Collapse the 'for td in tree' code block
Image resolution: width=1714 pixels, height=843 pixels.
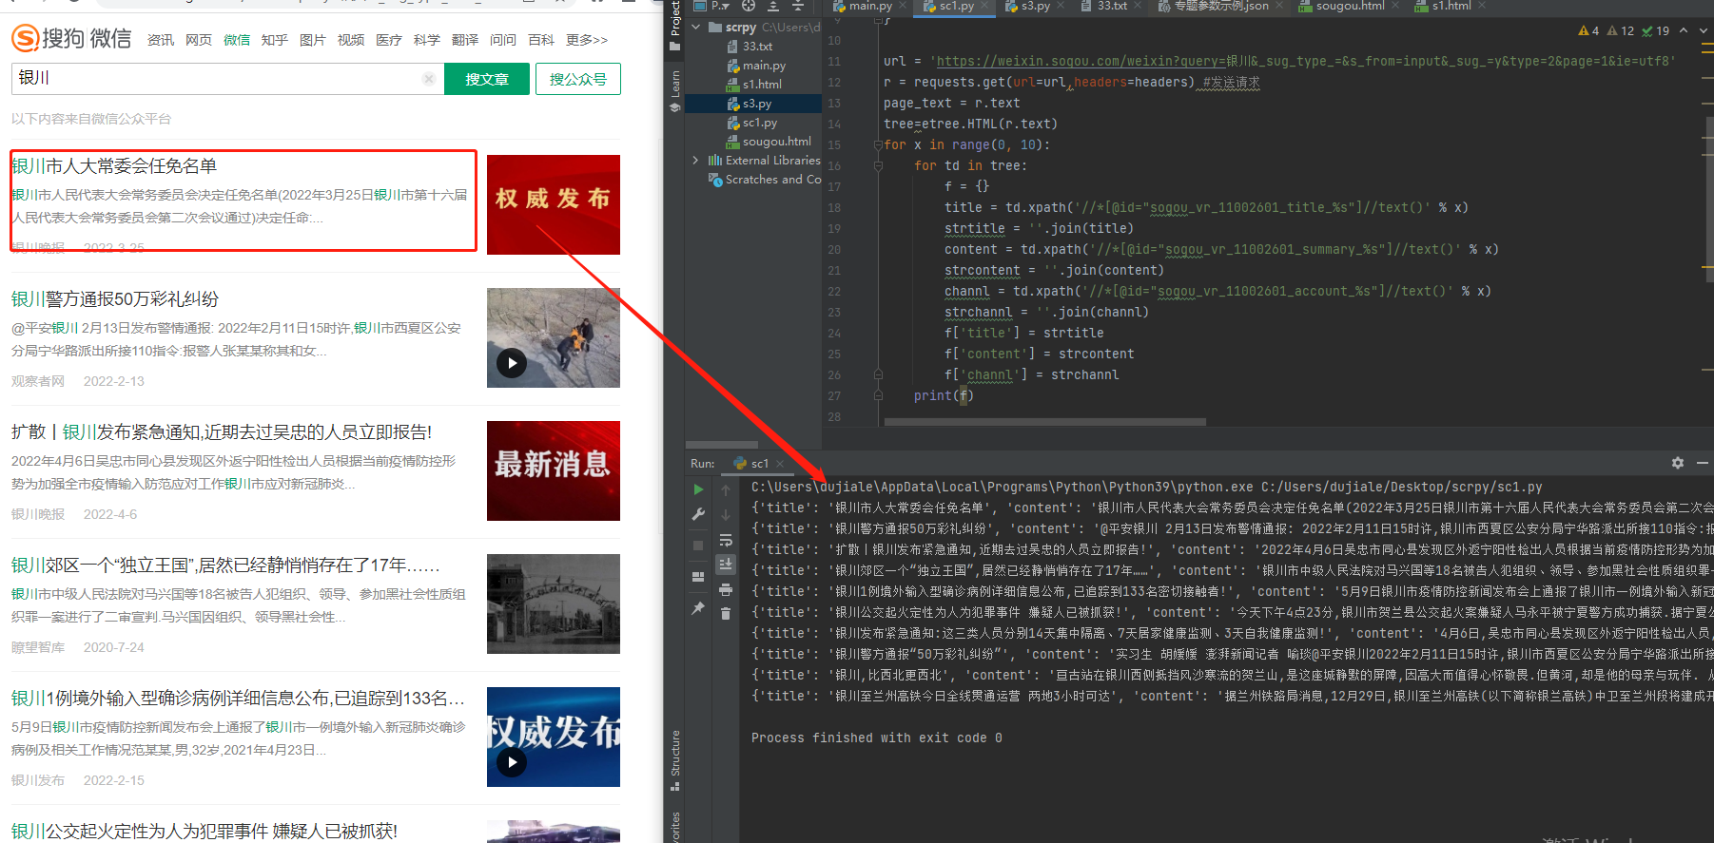click(878, 165)
